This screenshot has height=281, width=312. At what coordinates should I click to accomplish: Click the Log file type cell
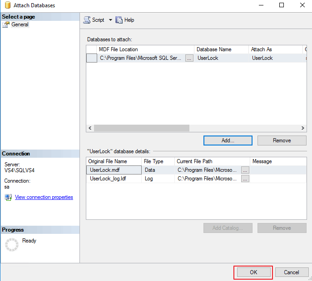click(x=158, y=179)
